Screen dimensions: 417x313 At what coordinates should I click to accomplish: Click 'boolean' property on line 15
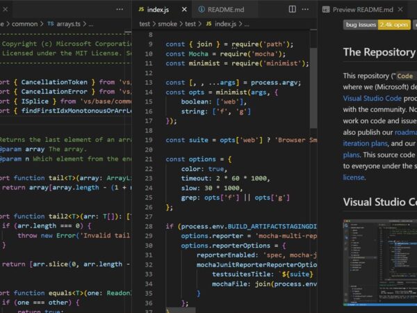[195, 102]
